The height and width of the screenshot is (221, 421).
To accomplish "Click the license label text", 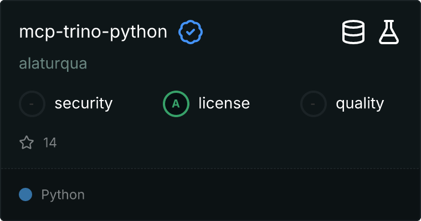I will point(224,103).
